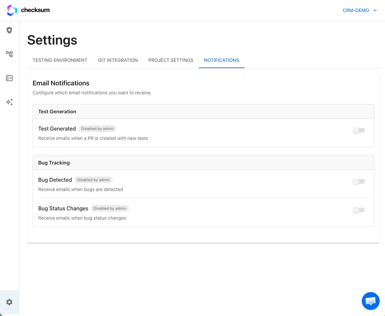Select the flow diagram icon in the sidebar
This screenshot has width=385, height=316.
click(9, 54)
